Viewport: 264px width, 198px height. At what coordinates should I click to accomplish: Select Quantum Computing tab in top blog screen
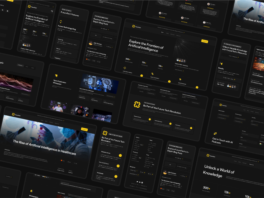107,38
